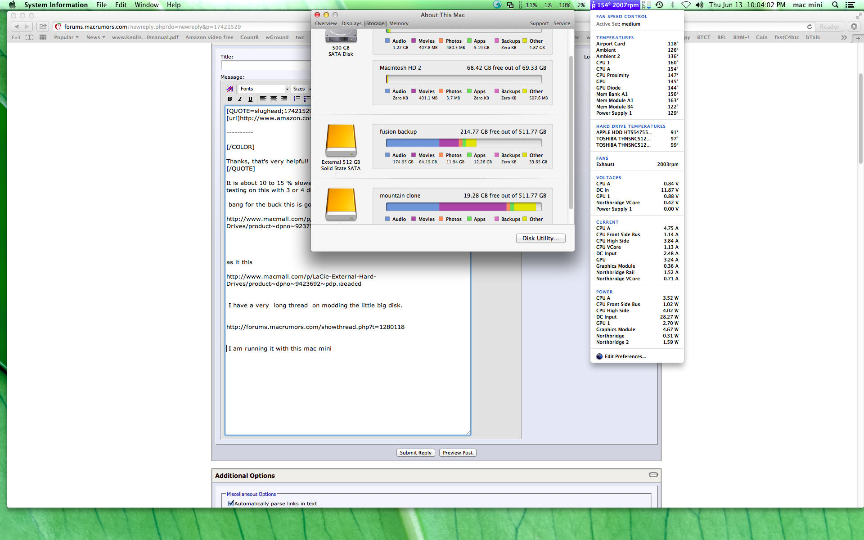Switch to the Overview tab
The image size is (864, 540).
point(326,23)
